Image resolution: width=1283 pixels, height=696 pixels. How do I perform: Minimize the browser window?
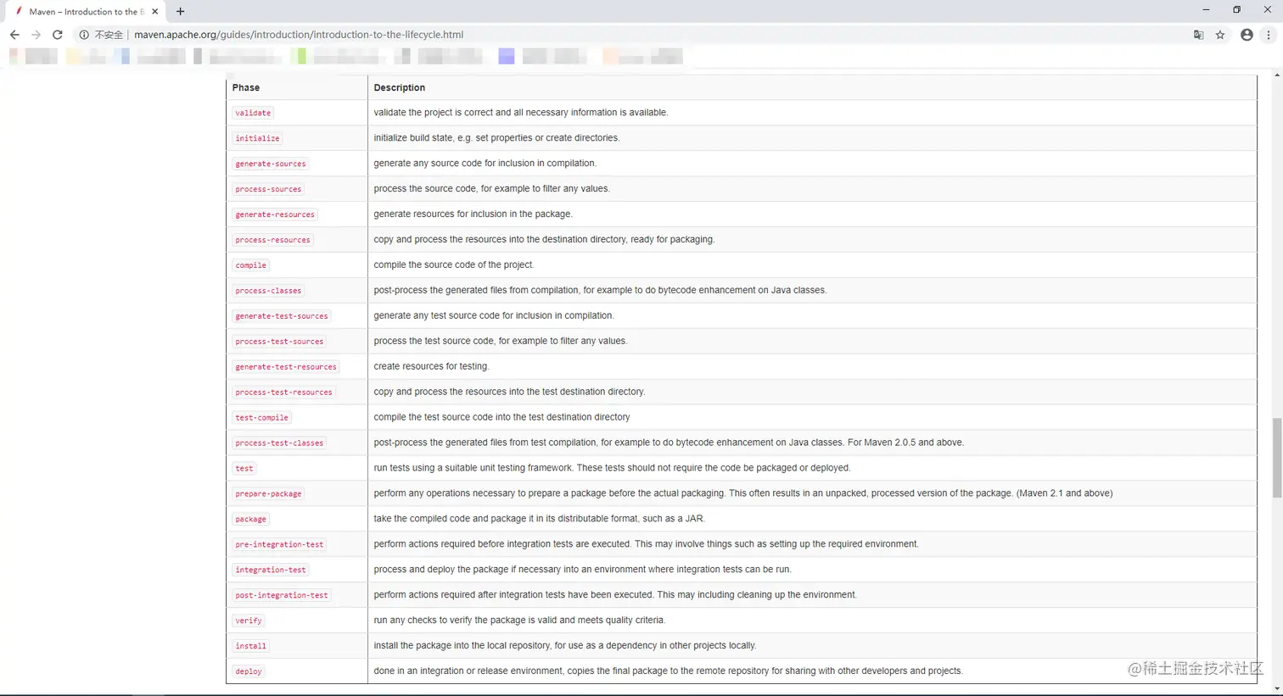point(1206,9)
